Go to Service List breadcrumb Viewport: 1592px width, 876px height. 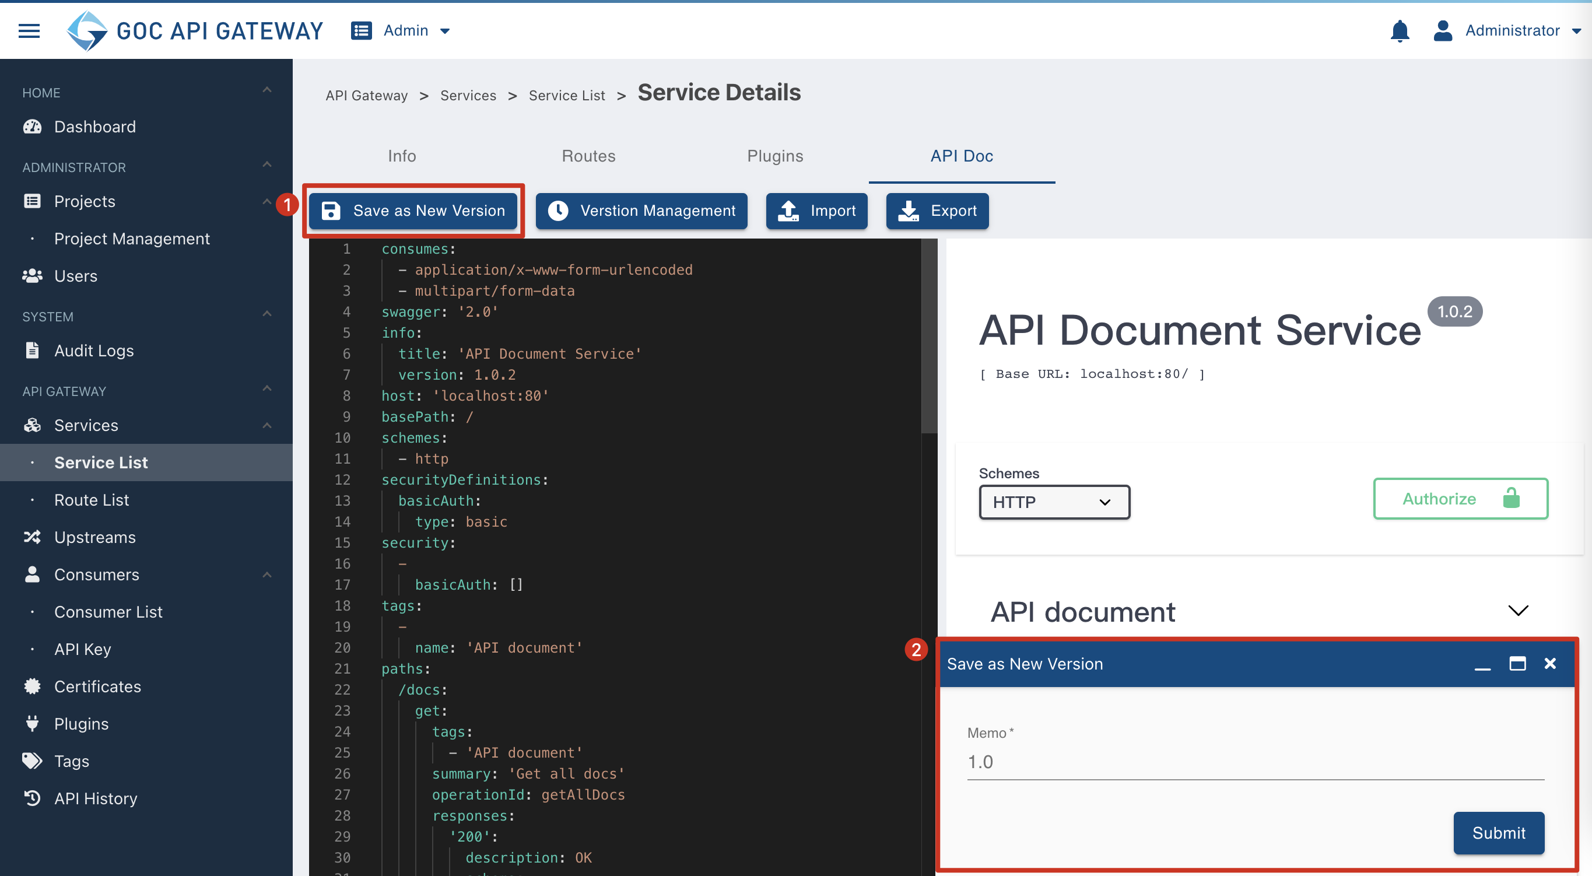click(567, 96)
